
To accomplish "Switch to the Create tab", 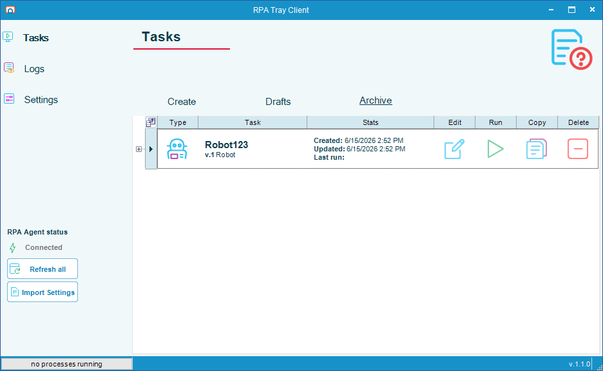I will pos(182,102).
